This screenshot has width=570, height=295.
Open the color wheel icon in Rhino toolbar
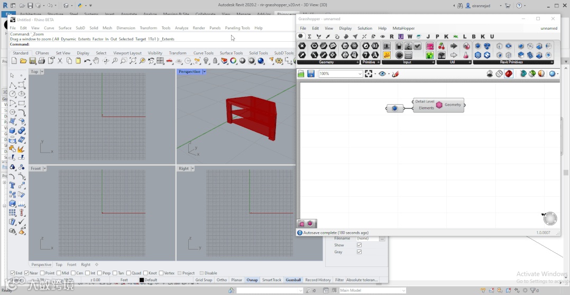(233, 61)
